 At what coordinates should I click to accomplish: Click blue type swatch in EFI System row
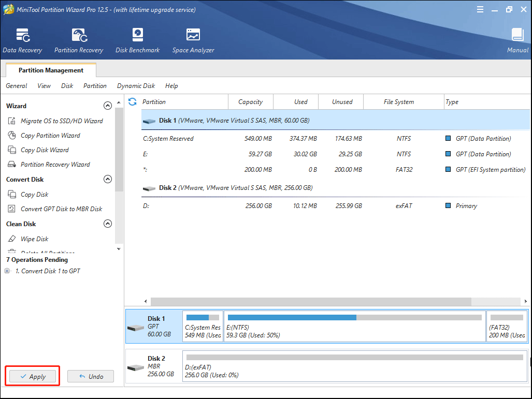[448, 169]
